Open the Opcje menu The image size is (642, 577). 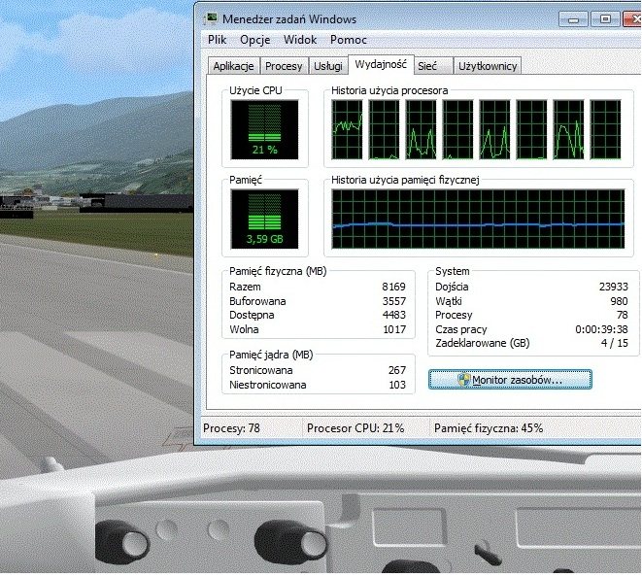pyautogui.click(x=254, y=40)
